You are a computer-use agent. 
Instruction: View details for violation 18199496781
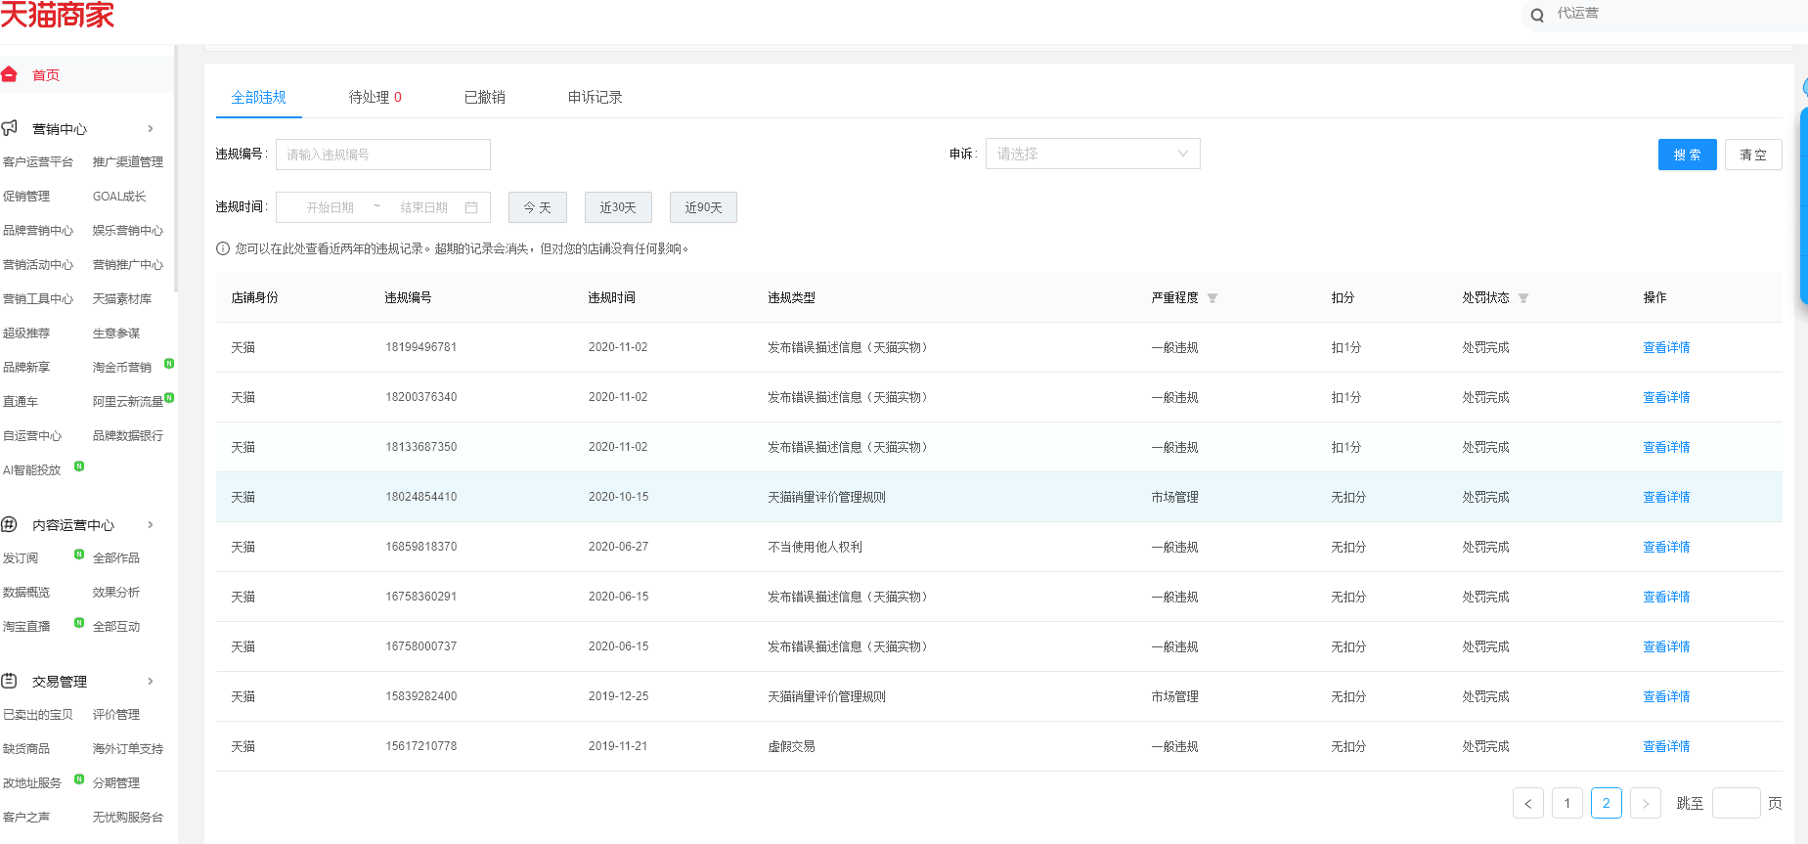1666,347
